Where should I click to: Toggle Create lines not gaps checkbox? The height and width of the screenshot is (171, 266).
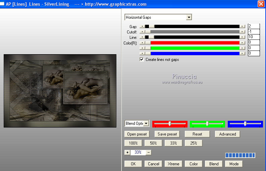click(142, 60)
